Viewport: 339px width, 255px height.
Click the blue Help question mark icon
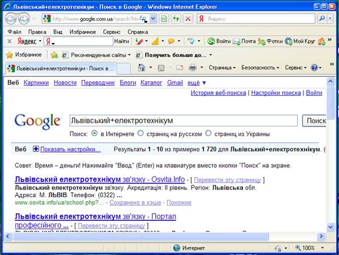click(314, 68)
